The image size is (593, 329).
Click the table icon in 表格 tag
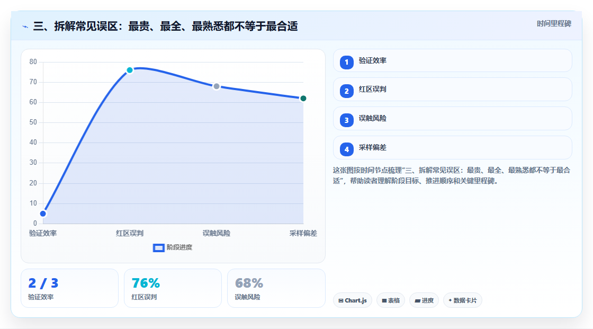point(384,300)
